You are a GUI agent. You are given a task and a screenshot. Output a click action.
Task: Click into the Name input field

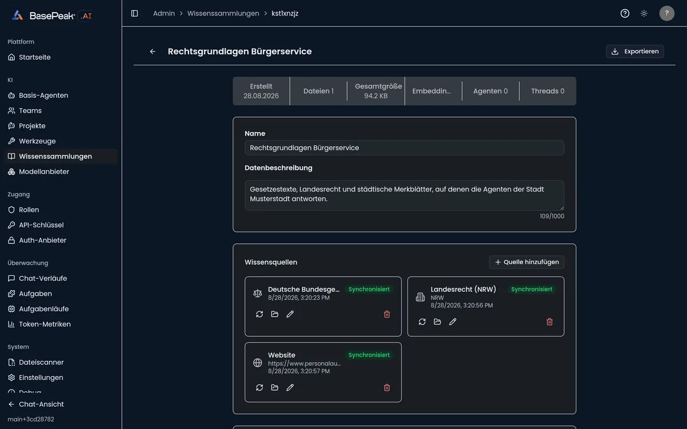tap(404, 148)
